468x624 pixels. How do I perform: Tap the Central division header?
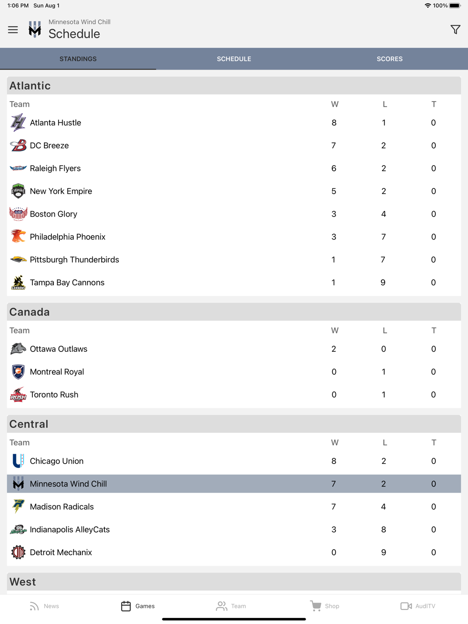click(x=234, y=424)
